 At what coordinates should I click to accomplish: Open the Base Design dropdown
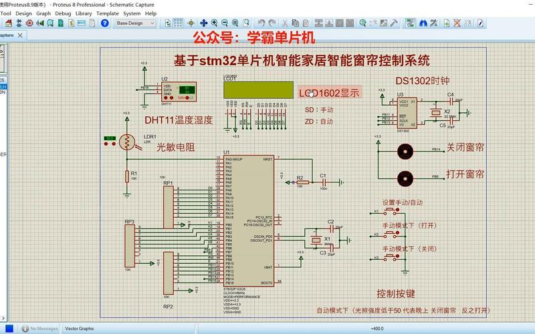pyautogui.click(x=136, y=23)
